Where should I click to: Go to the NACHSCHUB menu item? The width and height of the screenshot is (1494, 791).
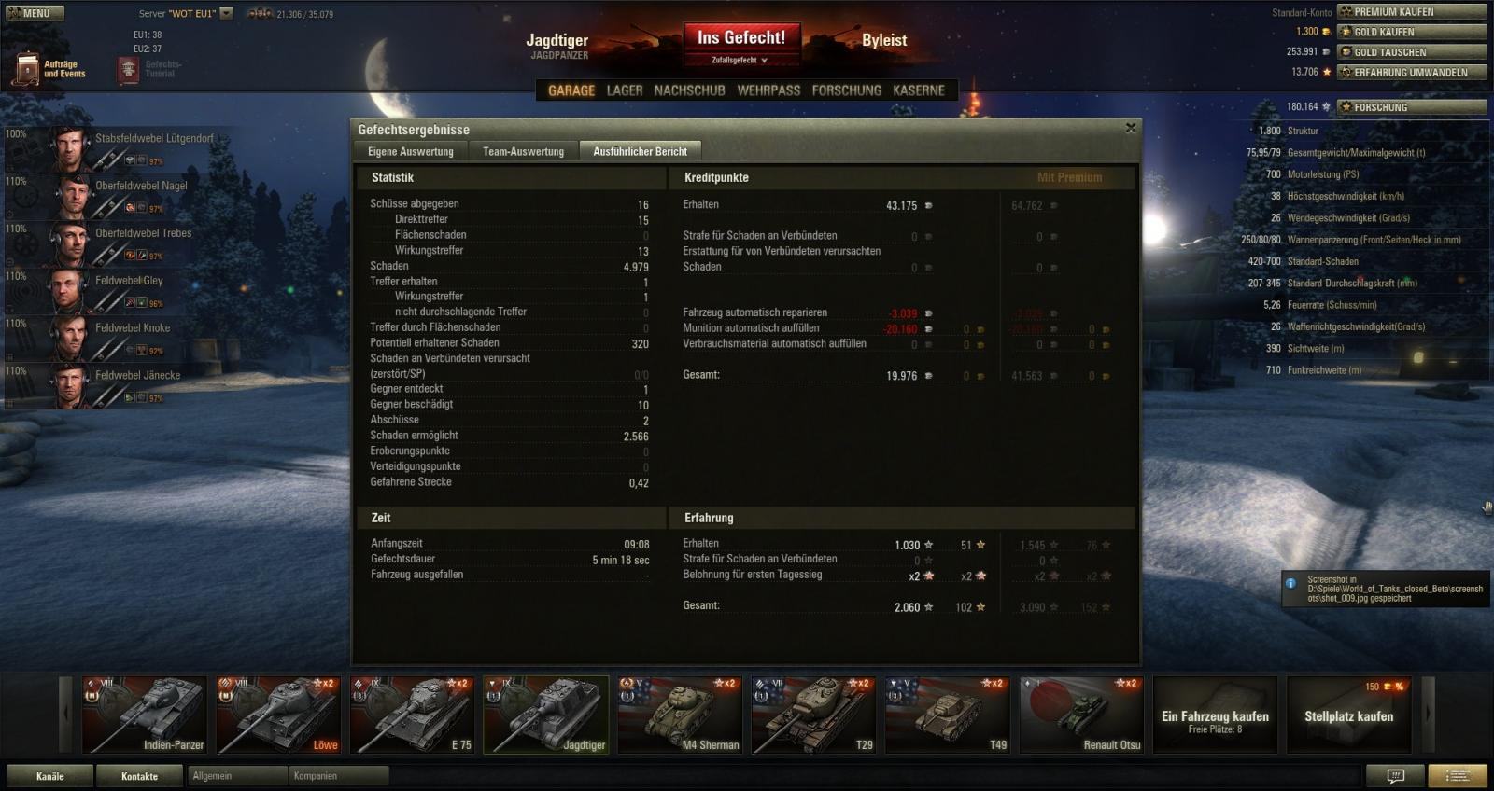coord(689,90)
